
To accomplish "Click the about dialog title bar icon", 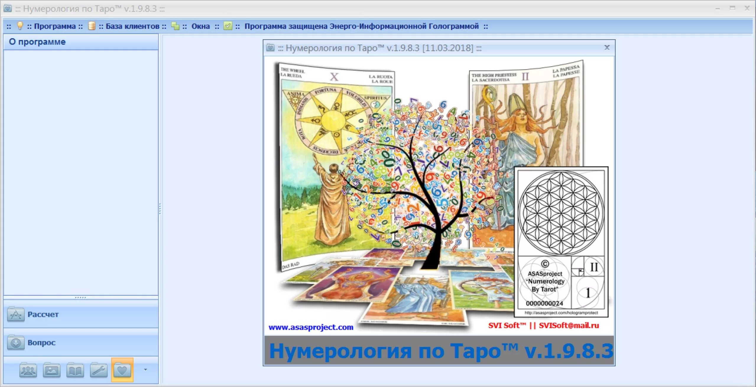I will tap(270, 48).
